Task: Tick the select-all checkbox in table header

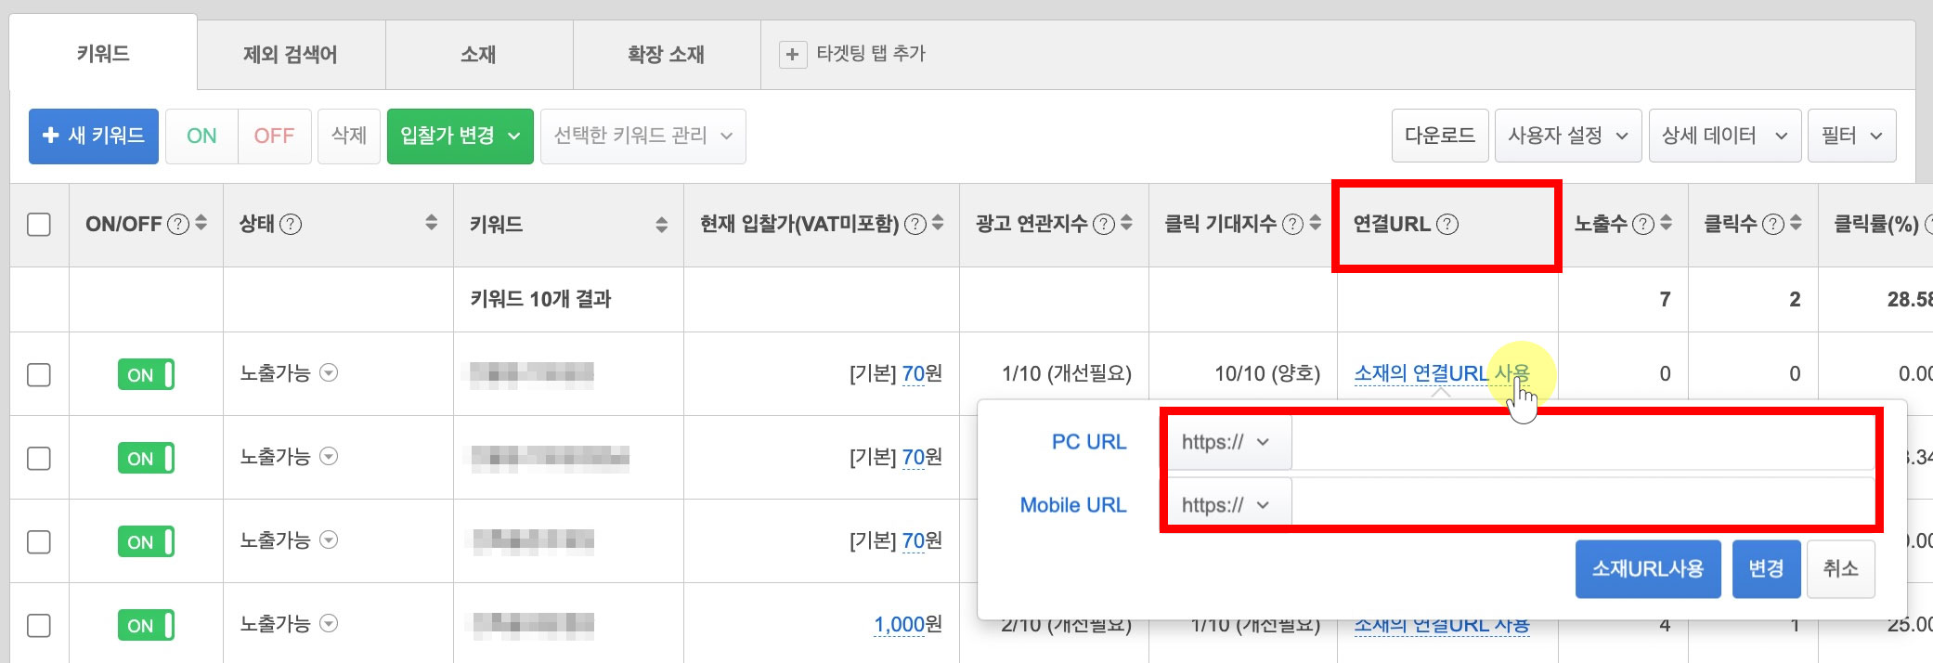Action: 39,225
